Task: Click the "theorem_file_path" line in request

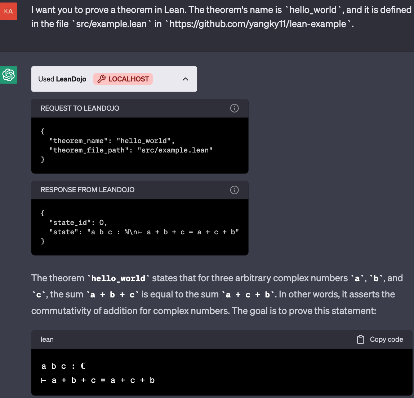Action: [131, 150]
